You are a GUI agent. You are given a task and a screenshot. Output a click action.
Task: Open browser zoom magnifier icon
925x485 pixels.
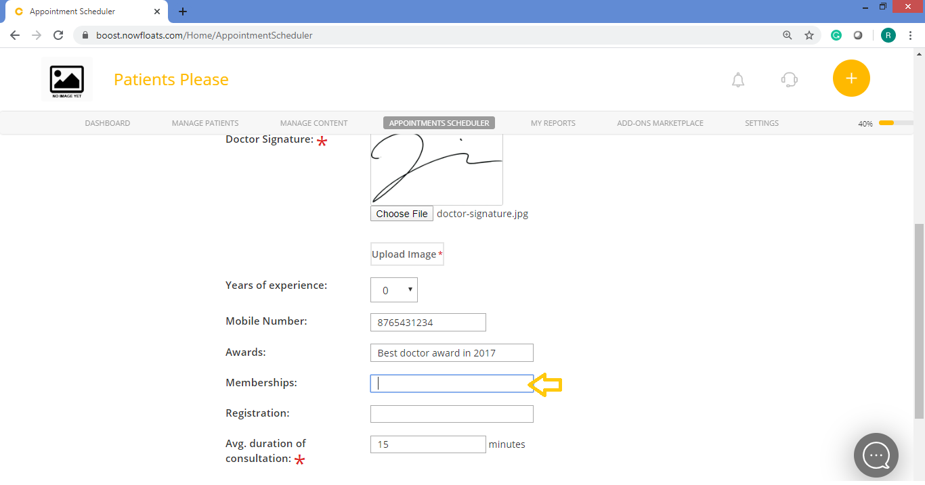pos(787,35)
